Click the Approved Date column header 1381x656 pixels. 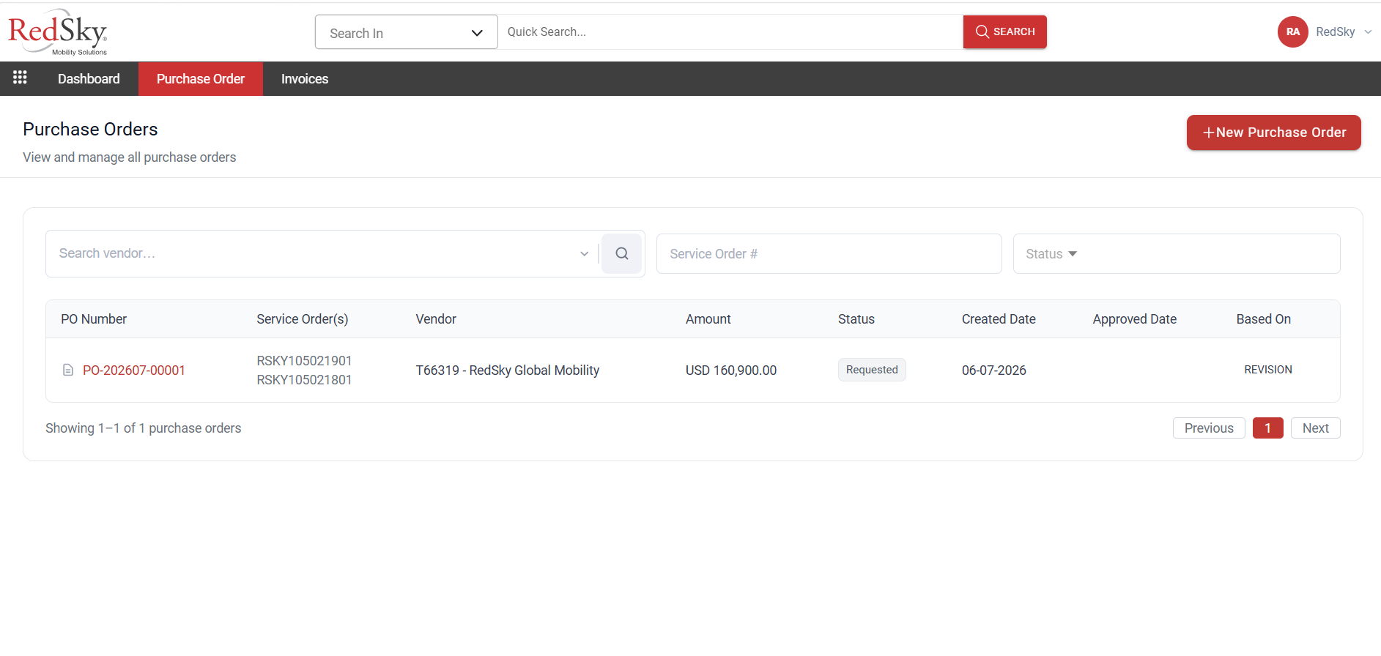[x=1134, y=319]
